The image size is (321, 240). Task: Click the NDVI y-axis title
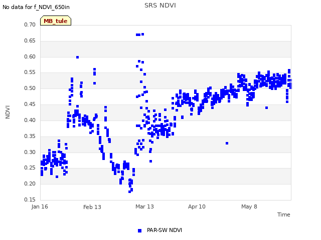click(x=8, y=112)
